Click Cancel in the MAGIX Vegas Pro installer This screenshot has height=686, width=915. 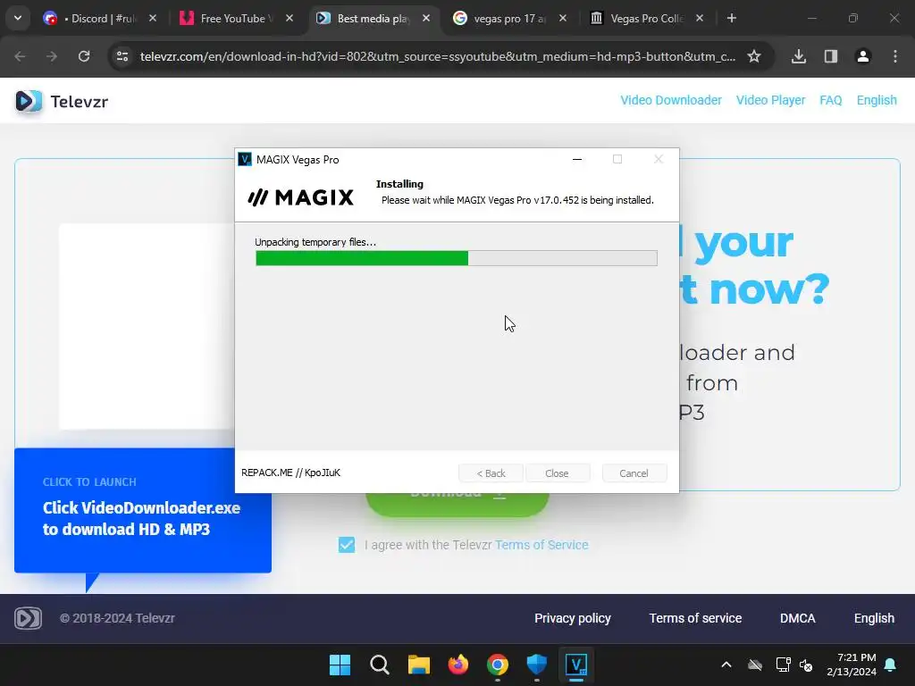click(x=634, y=473)
